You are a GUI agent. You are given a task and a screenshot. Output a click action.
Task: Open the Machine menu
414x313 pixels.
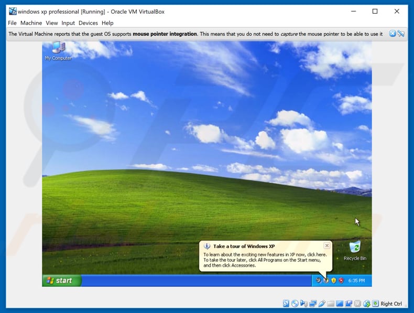click(x=31, y=23)
